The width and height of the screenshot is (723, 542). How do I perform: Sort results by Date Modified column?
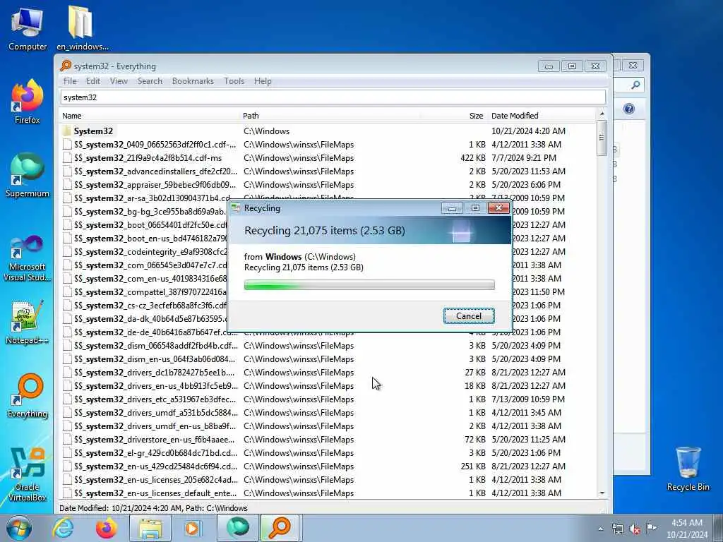pyautogui.click(x=542, y=116)
